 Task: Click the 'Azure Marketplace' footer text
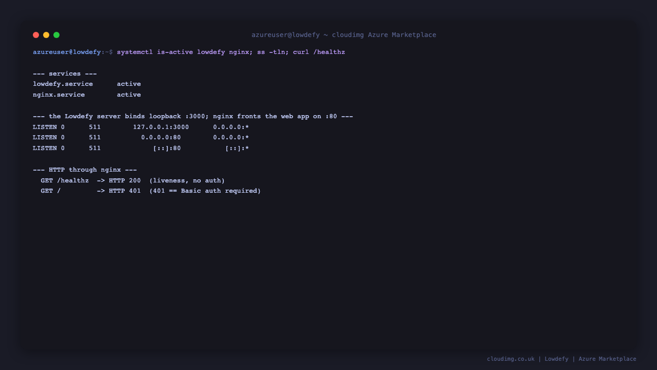point(607,359)
